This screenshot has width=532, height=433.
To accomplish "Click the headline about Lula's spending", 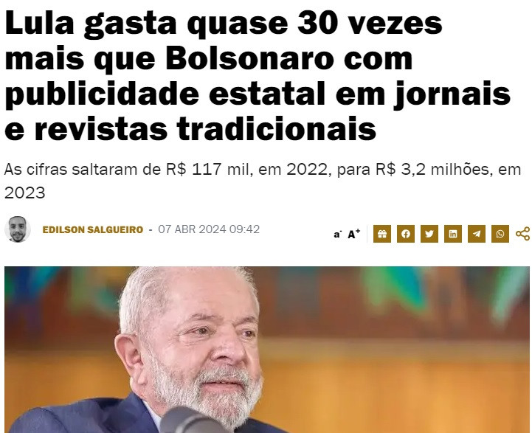I will (258, 76).
